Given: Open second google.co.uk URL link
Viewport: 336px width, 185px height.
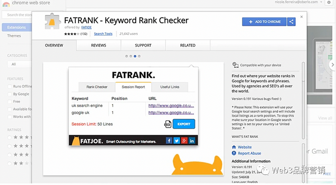Looking at the screenshot, I should click(171, 112).
